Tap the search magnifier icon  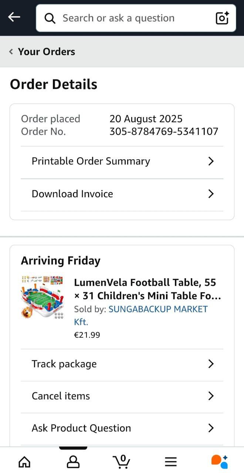(50, 18)
